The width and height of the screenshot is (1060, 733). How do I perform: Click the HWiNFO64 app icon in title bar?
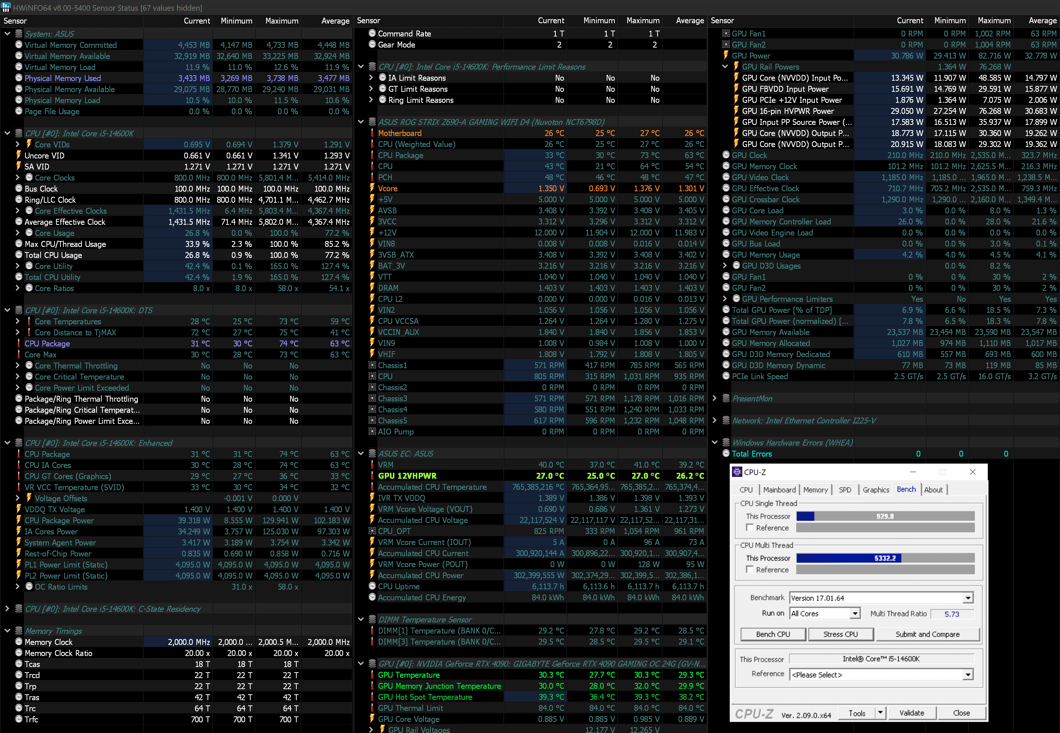pos(6,7)
